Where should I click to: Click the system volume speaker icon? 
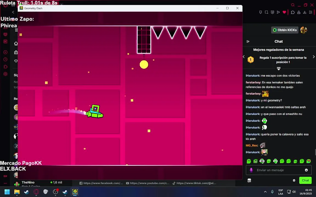tap(294, 192)
